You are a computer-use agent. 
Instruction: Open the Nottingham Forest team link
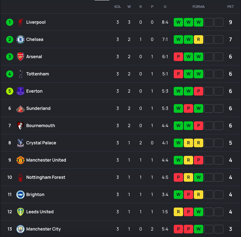[46, 177]
